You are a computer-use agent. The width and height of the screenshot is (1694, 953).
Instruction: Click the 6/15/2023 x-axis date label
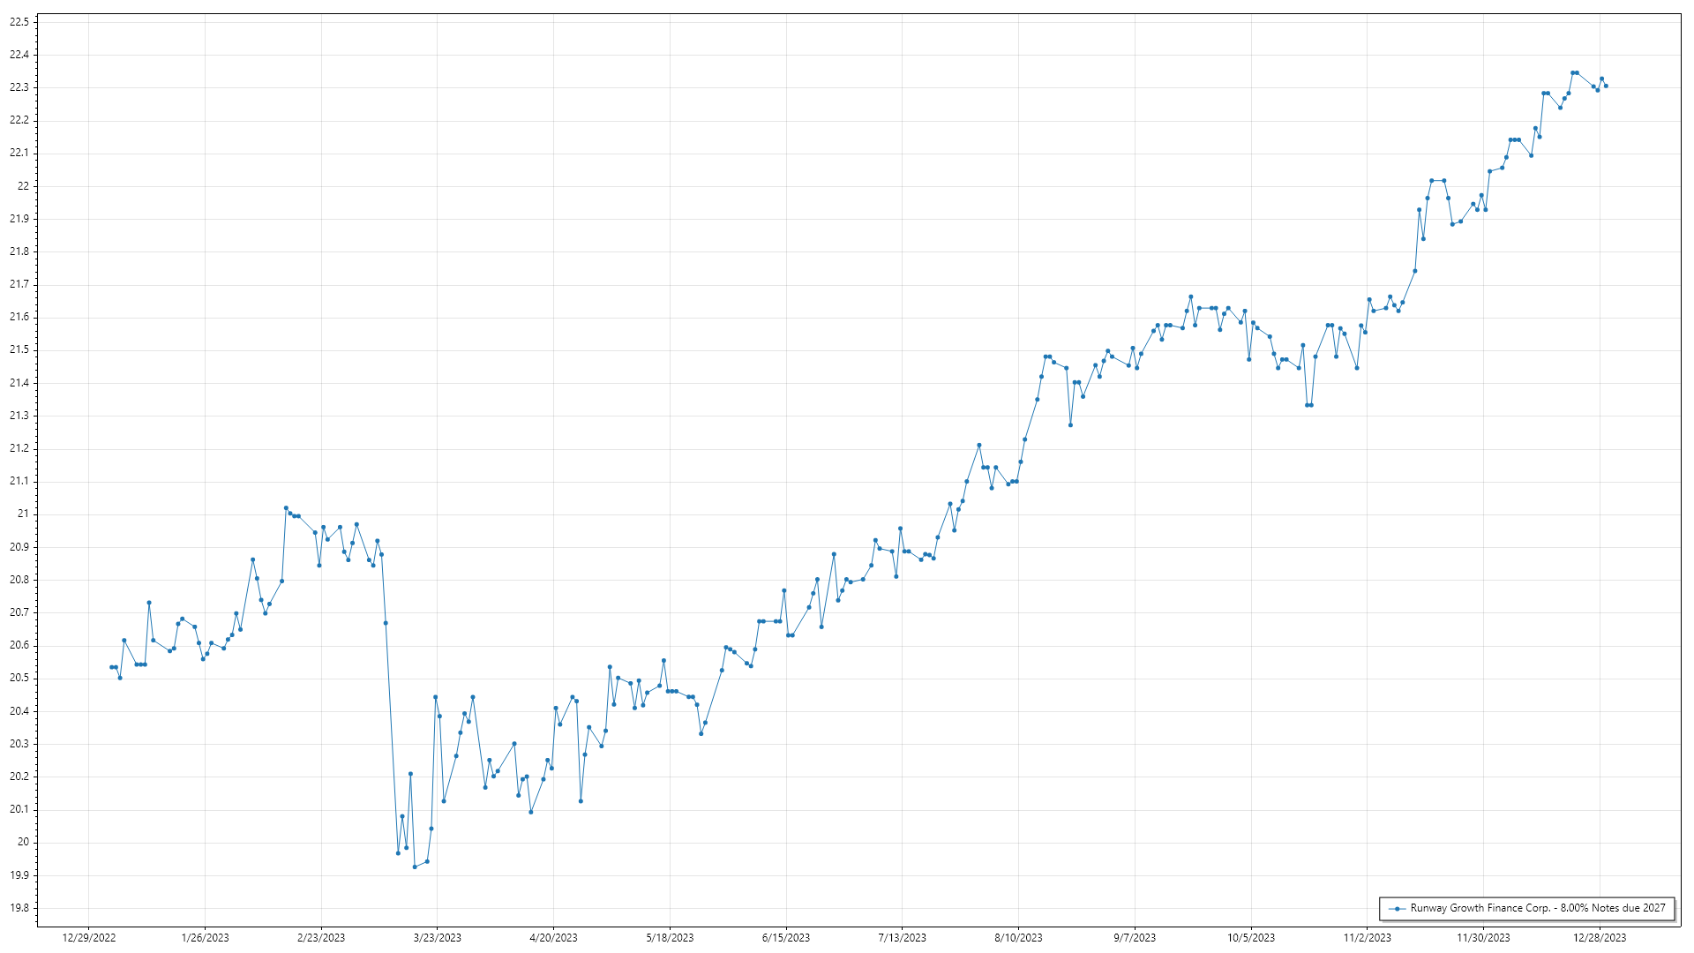786,938
